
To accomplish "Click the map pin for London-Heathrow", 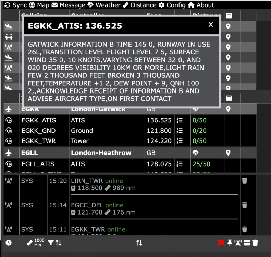I will pos(228,153).
